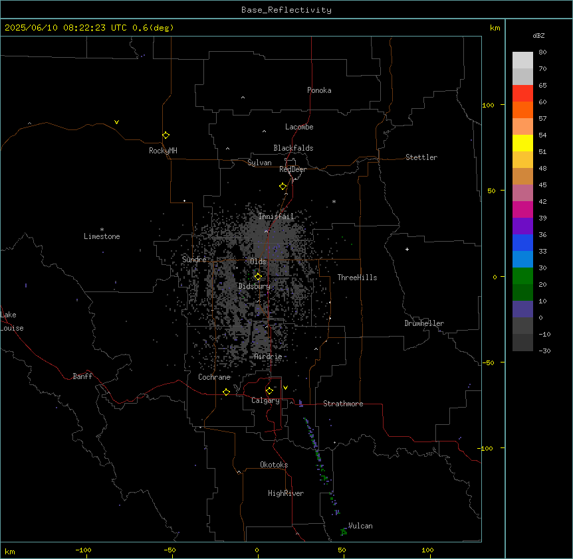Click the -50 tick on the bottom axis
Viewport: 573px width, 559px height.
[x=170, y=550]
